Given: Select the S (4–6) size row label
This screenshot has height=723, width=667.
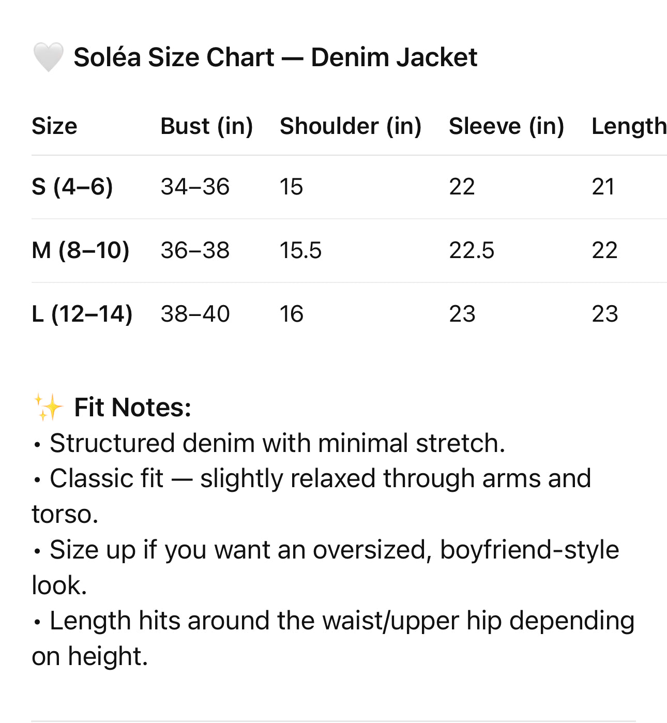Looking at the screenshot, I should [72, 187].
